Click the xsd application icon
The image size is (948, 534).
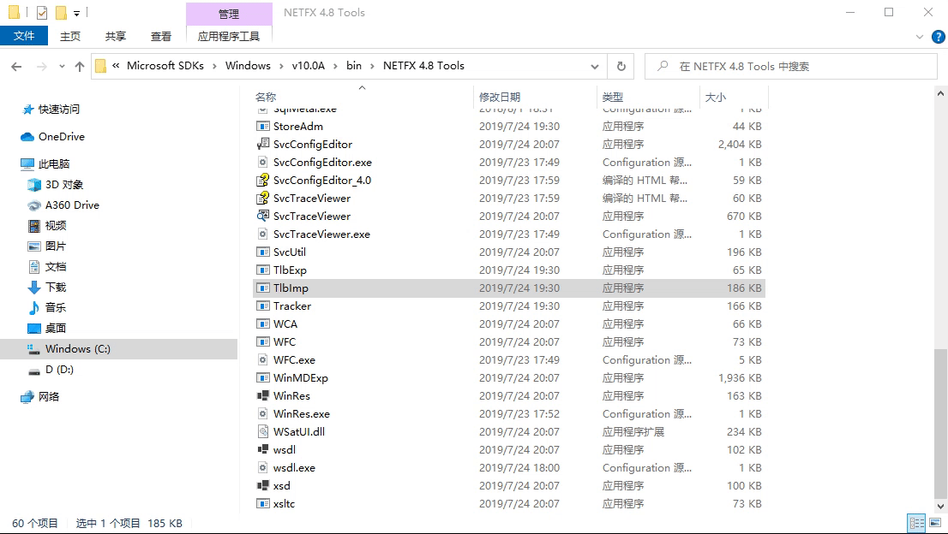[x=263, y=486]
